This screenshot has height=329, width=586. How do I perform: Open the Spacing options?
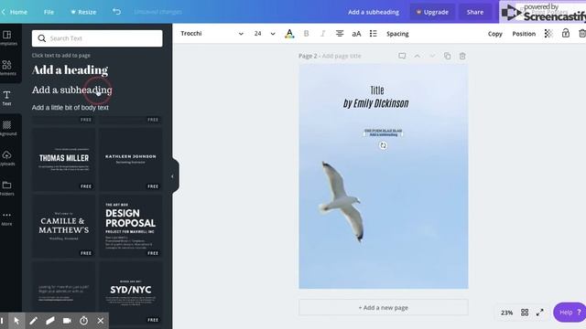point(397,34)
